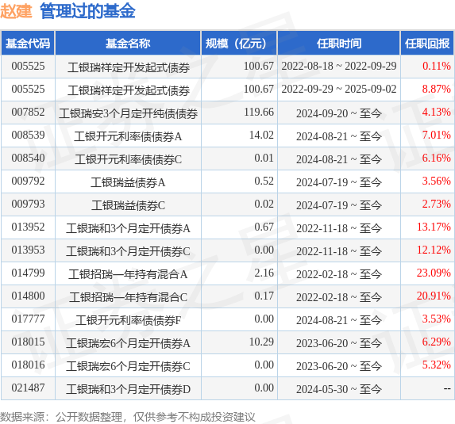This screenshot has height=424, width=455.
Task: Select fund code 014800
Action: click(x=28, y=296)
